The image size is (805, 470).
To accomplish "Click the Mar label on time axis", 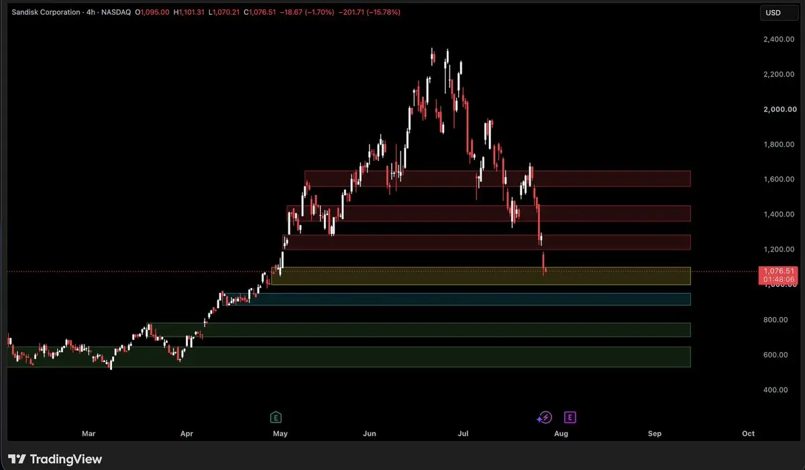I will (x=89, y=434).
